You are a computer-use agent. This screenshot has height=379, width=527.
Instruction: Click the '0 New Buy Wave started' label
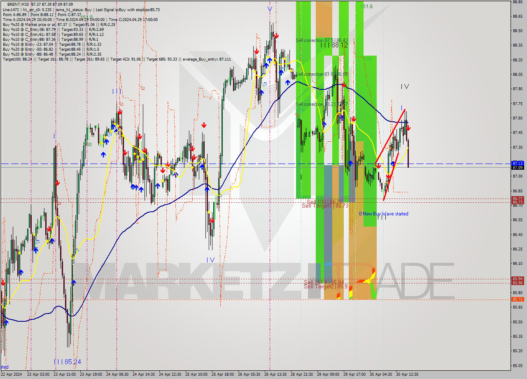[x=384, y=214]
